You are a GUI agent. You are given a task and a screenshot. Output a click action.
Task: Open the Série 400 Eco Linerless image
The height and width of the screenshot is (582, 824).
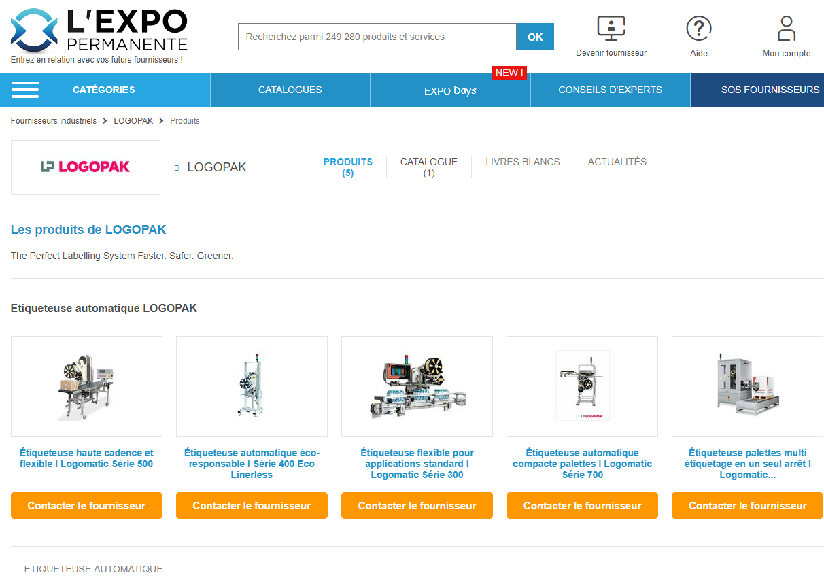[252, 386]
